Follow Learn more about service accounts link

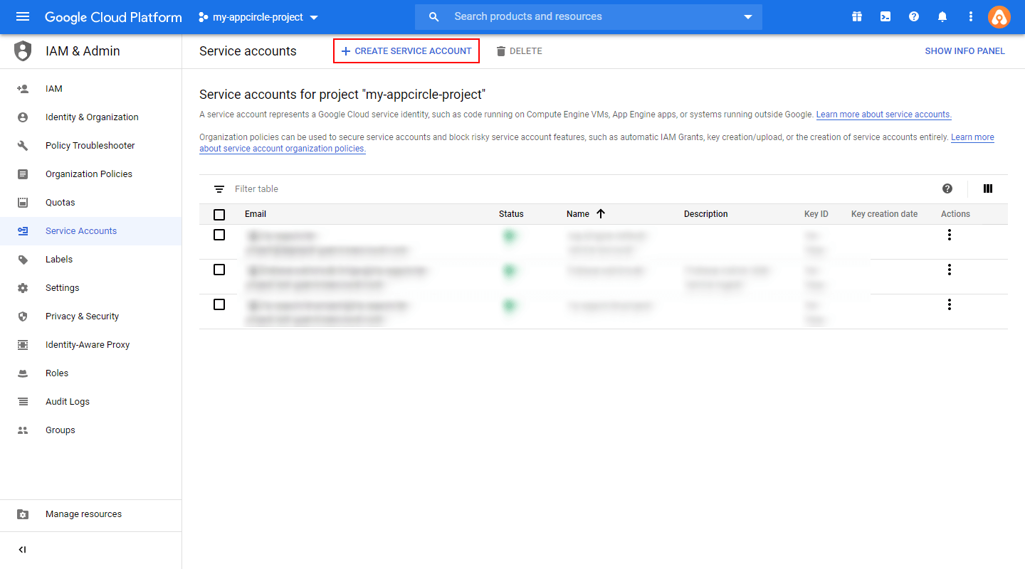click(x=884, y=115)
